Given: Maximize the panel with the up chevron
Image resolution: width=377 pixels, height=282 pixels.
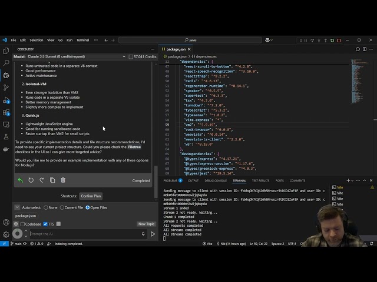Looking at the screenshot, I should pyautogui.click(x=365, y=180).
